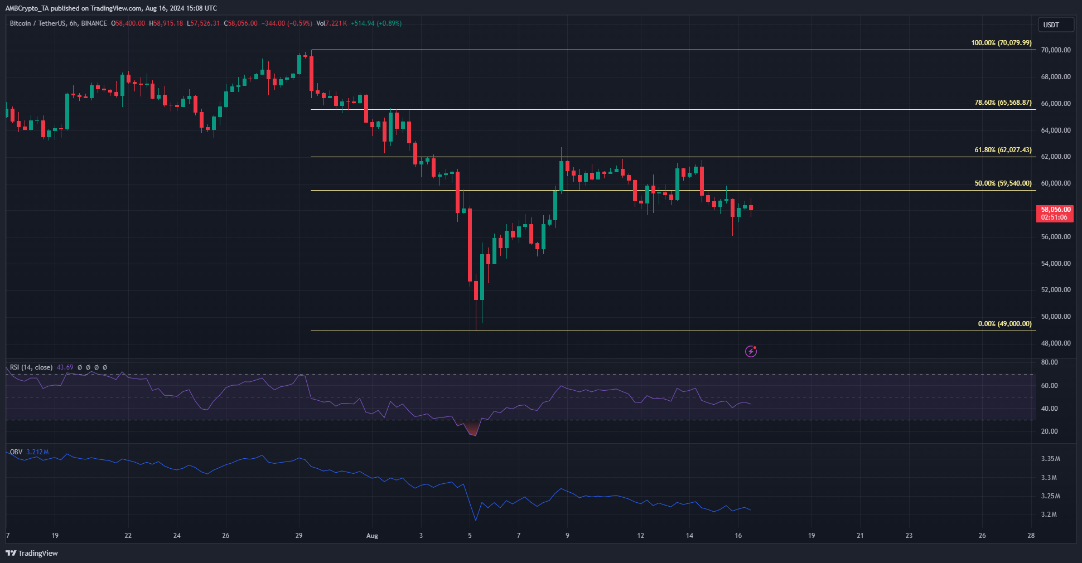This screenshot has width=1082, height=563.
Task: Click the OBV value 3.212M
Action: coord(37,452)
